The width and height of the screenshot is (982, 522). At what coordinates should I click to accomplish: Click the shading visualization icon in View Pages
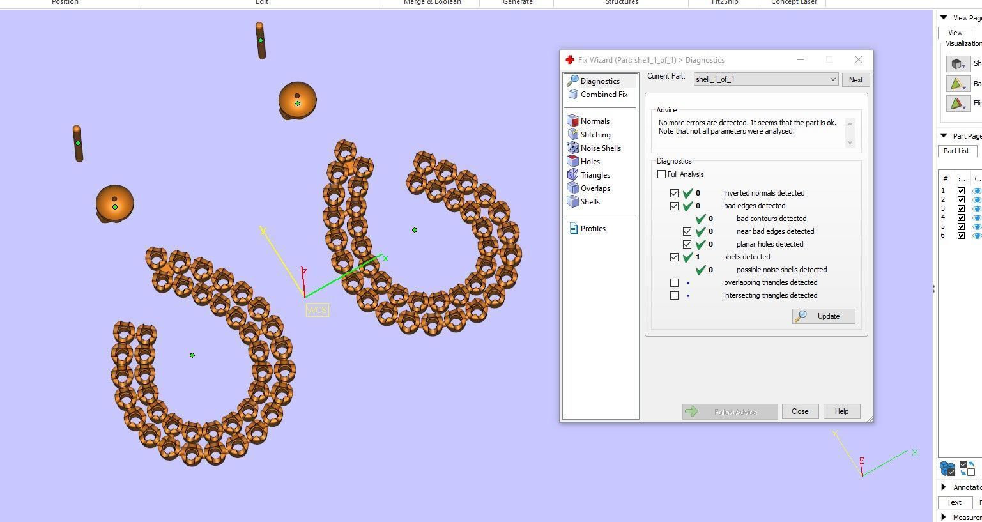958,64
